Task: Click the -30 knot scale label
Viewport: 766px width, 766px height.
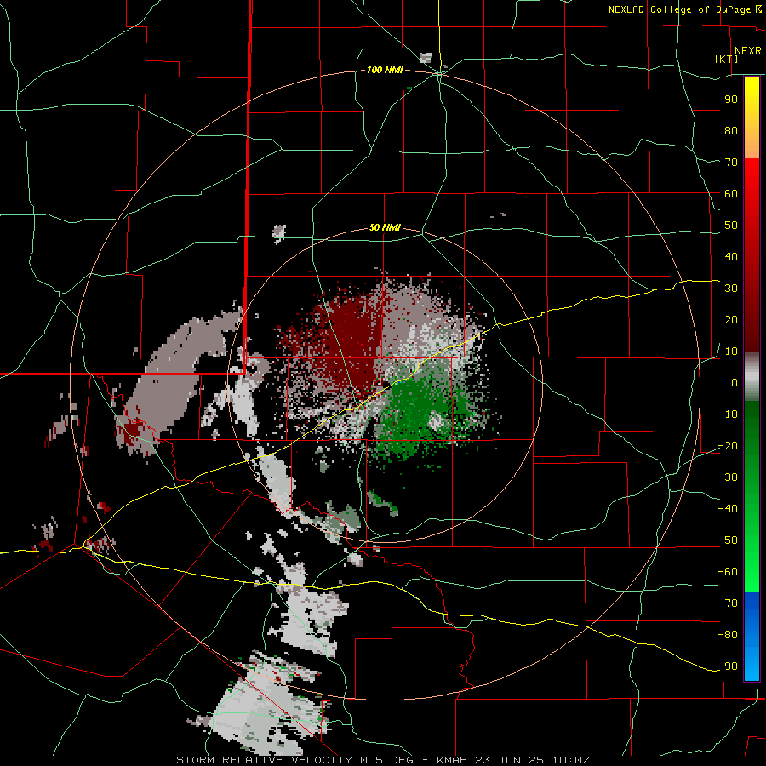Action: [x=728, y=477]
